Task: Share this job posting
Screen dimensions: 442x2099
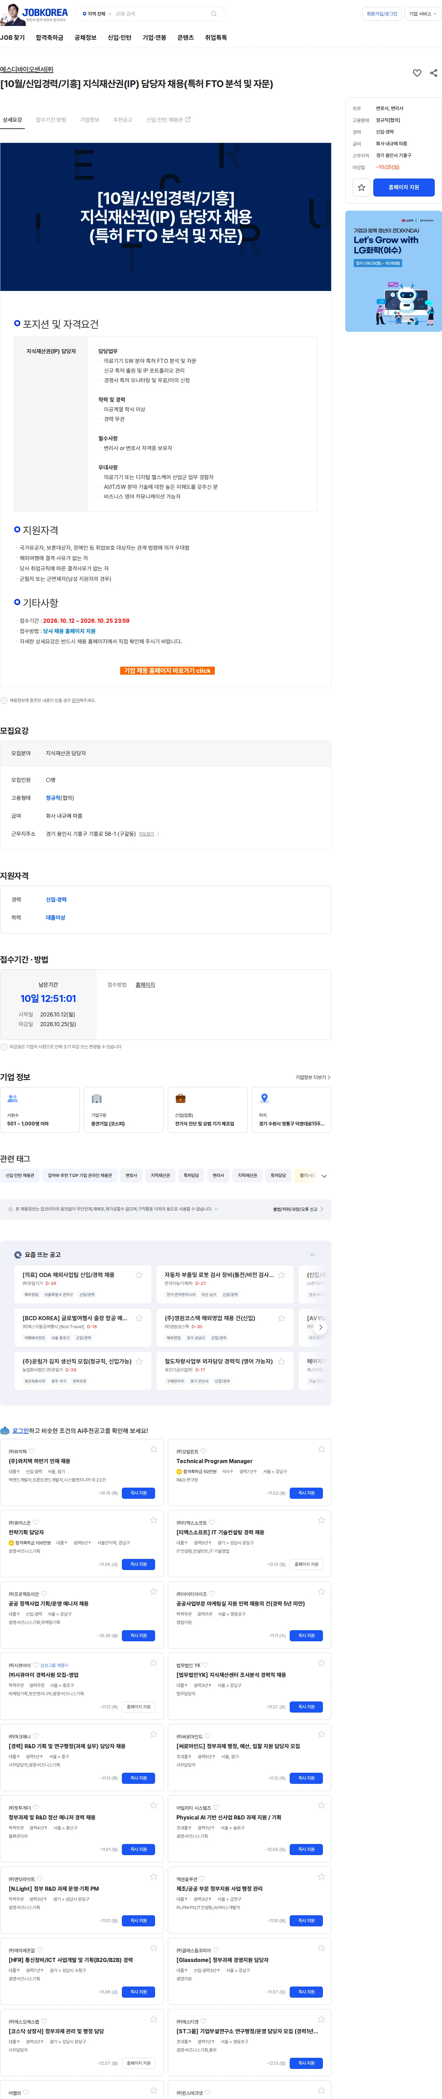Action: pyautogui.click(x=434, y=73)
